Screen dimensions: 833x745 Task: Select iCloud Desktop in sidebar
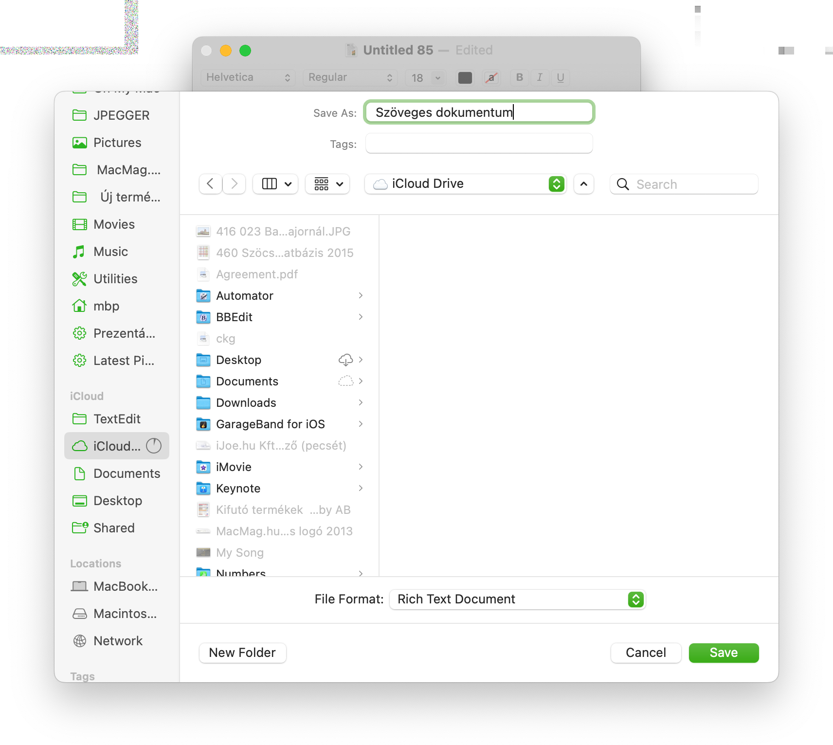click(x=117, y=501)
